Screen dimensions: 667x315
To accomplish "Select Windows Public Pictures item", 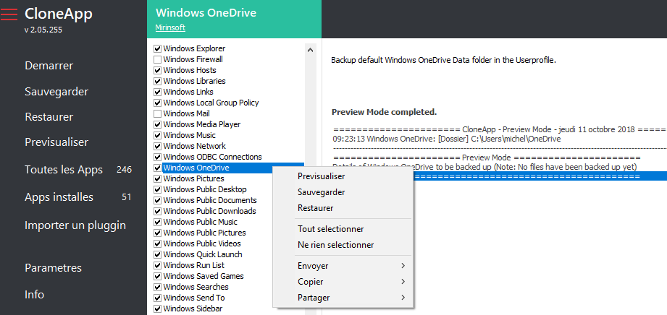I will click(204, 233).
